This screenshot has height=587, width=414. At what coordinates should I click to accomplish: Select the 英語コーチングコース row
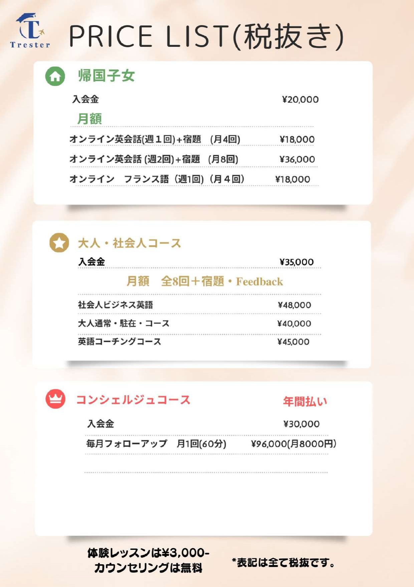click(194, 341)
